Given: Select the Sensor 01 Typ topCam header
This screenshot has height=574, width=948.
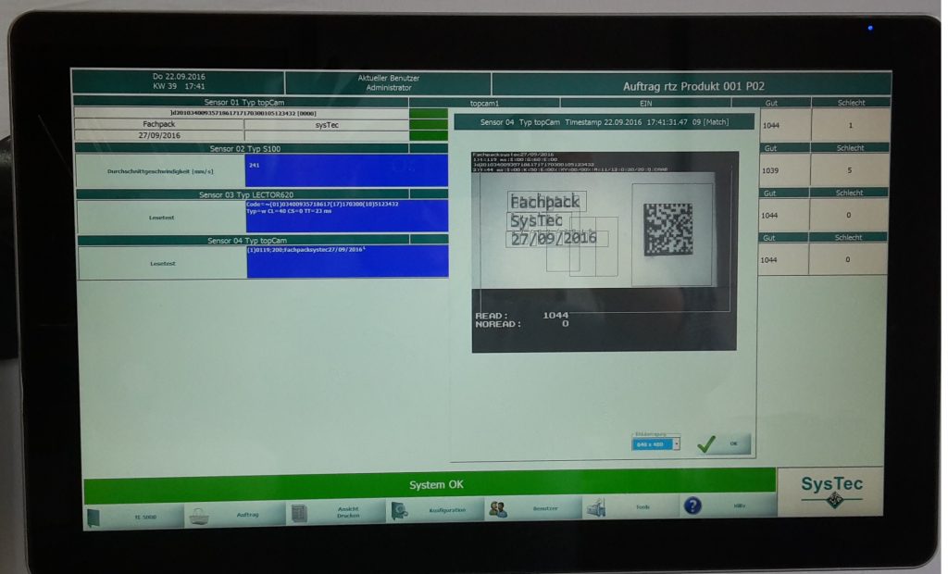Looking at the screenshot, I should 241,102.
